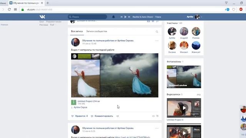Open the Speed Dial grid icon
This screenshot has height=138, width=246.
(x=15, y=9)
